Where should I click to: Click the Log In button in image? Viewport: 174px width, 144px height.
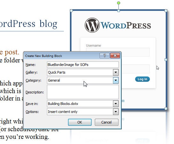142,79
